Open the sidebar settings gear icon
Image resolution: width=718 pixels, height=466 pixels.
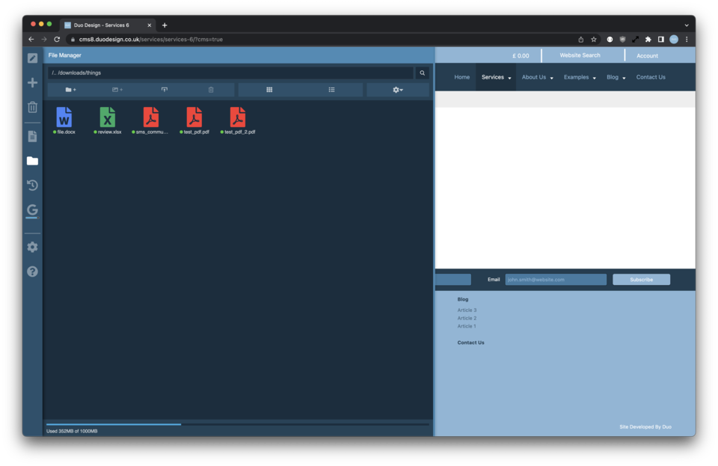pyautogui.click(x=32, y=247)
